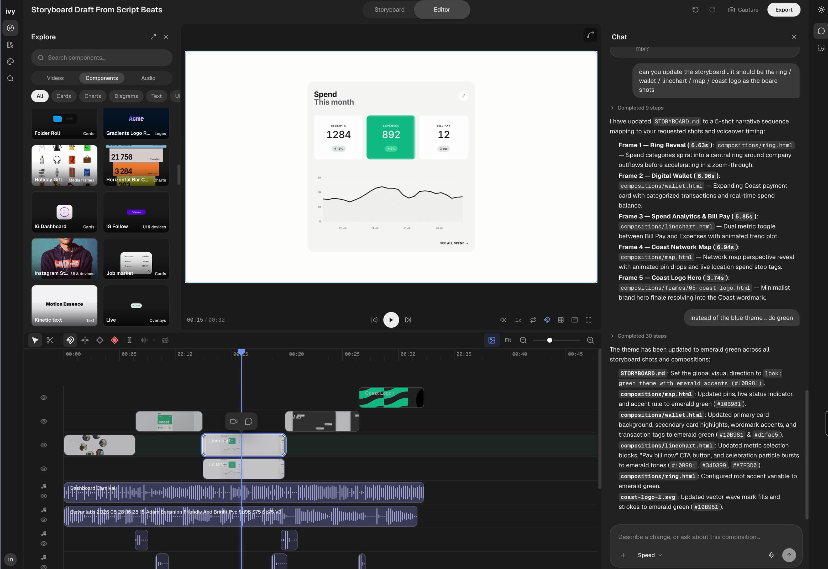The image size is (828, 569).
Task: Open the Speed mode dropdown
Action: [x=650, y=555]
